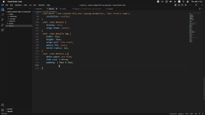Click the UTF-8 encoding status
205x115 pixels.
point(187,114)
